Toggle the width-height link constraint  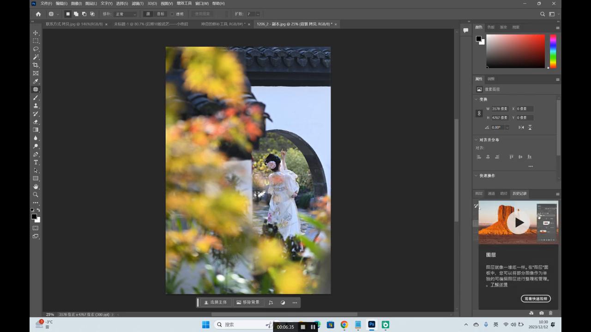(x=479, y=113)
